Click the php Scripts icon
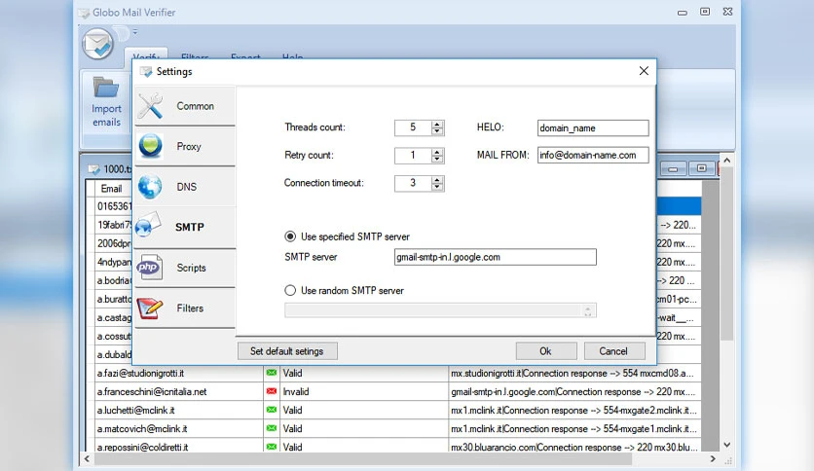 (x=150, y=268)
